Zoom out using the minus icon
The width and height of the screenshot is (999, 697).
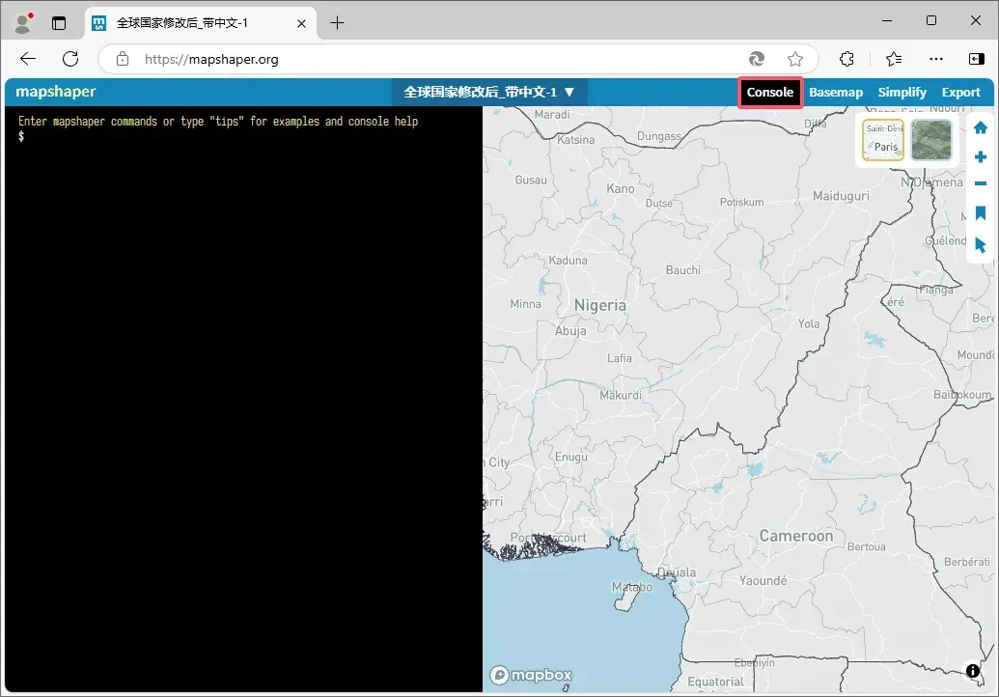click(981, 183)
